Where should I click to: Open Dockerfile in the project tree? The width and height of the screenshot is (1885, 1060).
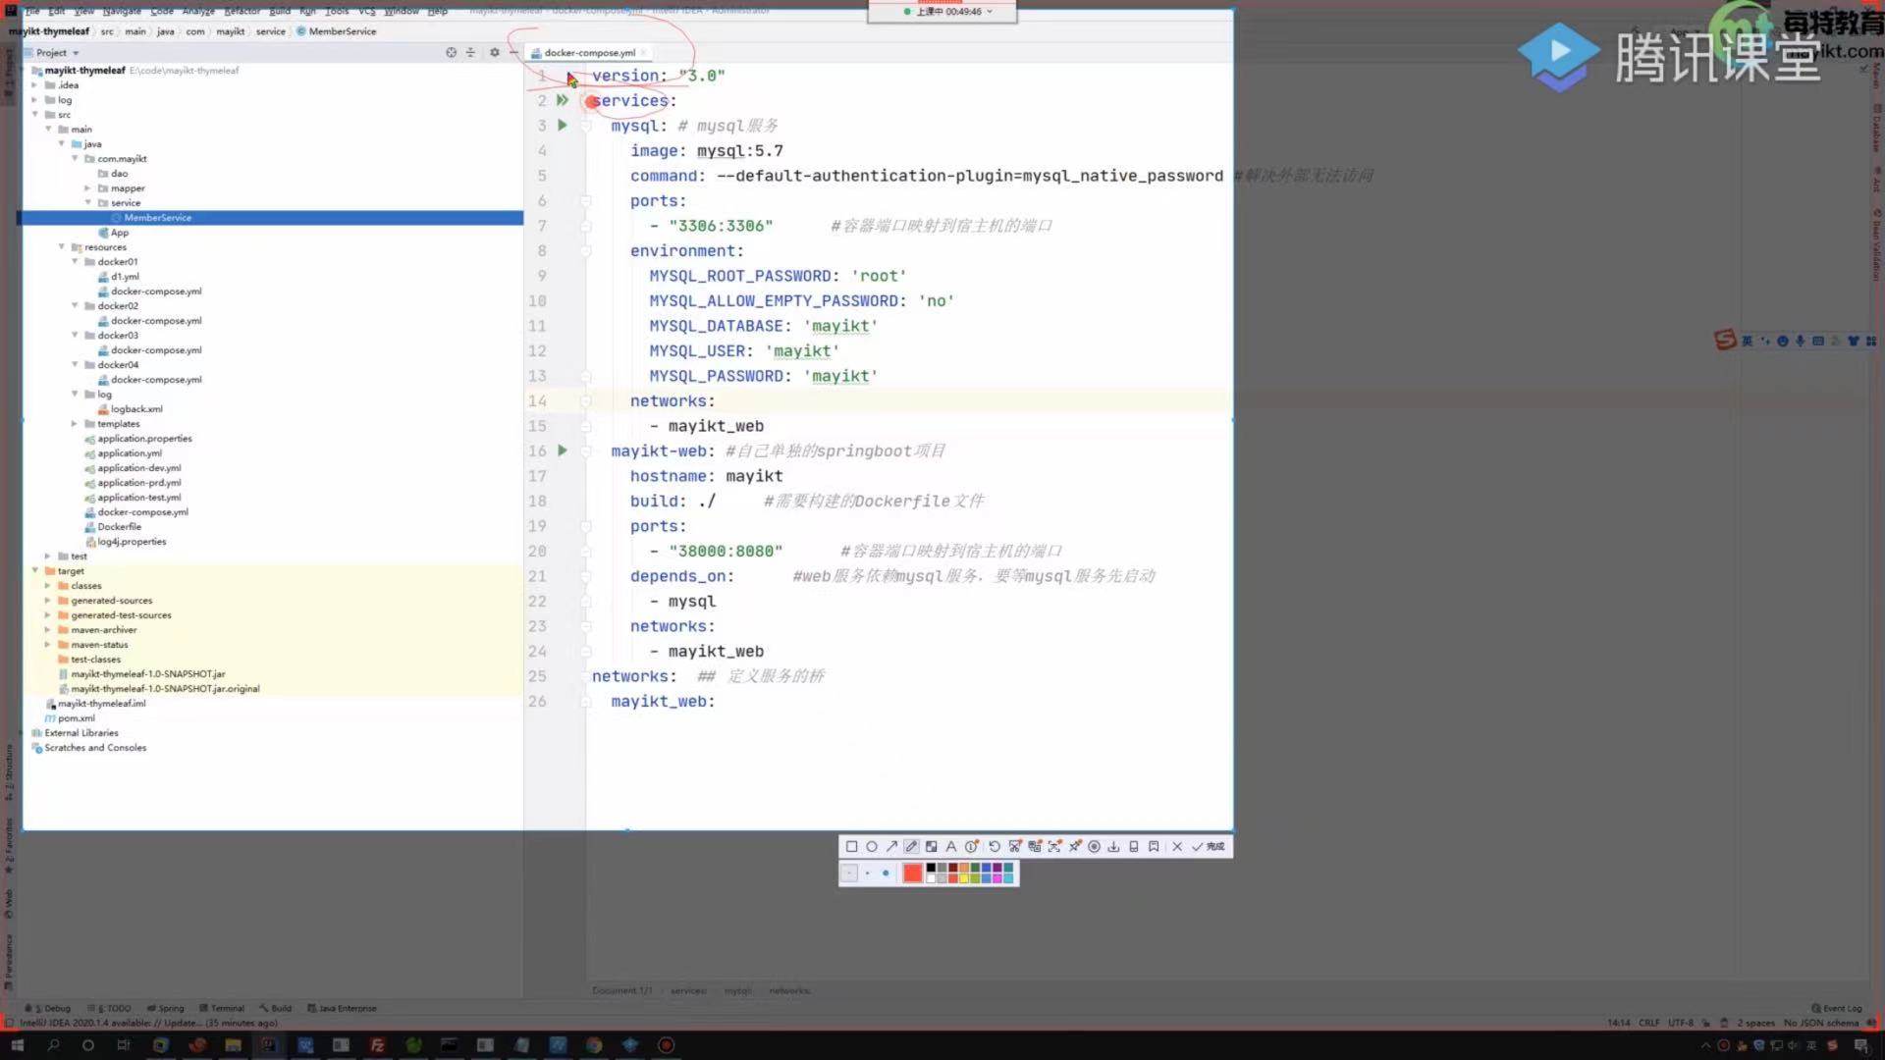(x=119, y=527)
